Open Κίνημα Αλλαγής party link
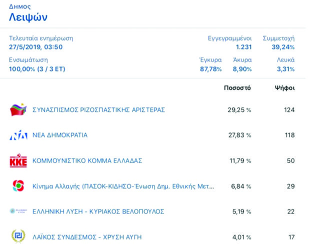The height and width of the screenshot is (251, 310). tap(123, 186)
